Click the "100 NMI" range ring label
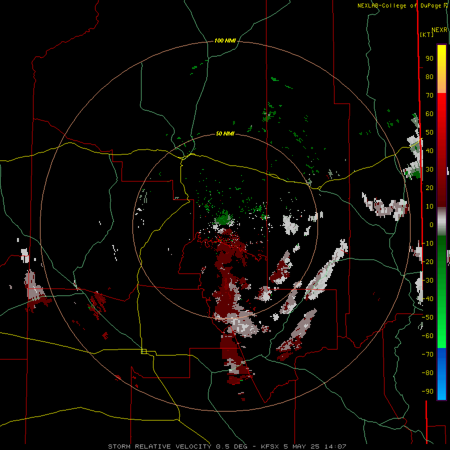 click(x=225, y=41)
